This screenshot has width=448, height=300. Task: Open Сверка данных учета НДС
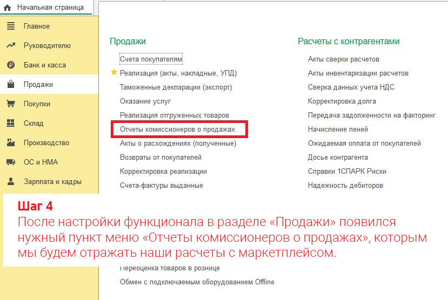[x=351, y=87]
